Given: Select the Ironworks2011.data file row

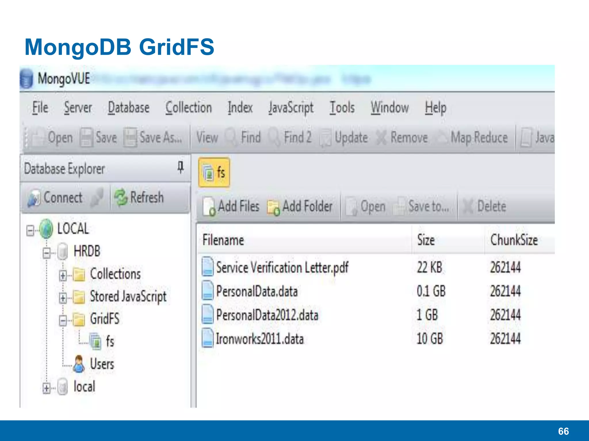Looking at the screenshot, I should click(260, 339).
